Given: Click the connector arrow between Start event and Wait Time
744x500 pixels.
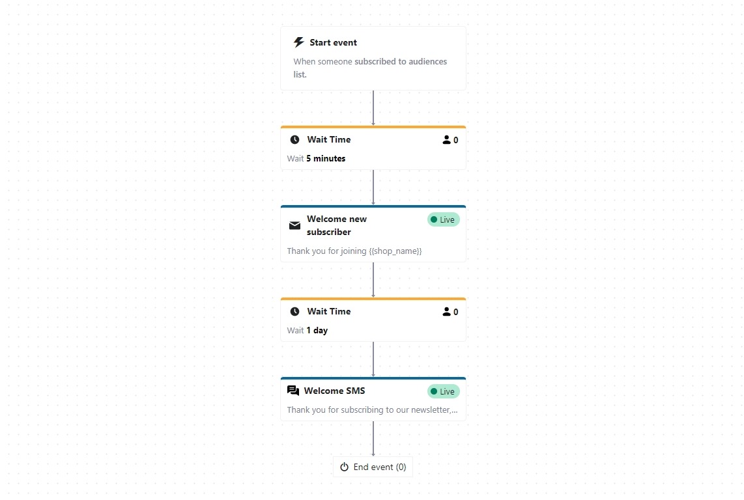Looking at the screenshot, I should [x=373, y=107].
